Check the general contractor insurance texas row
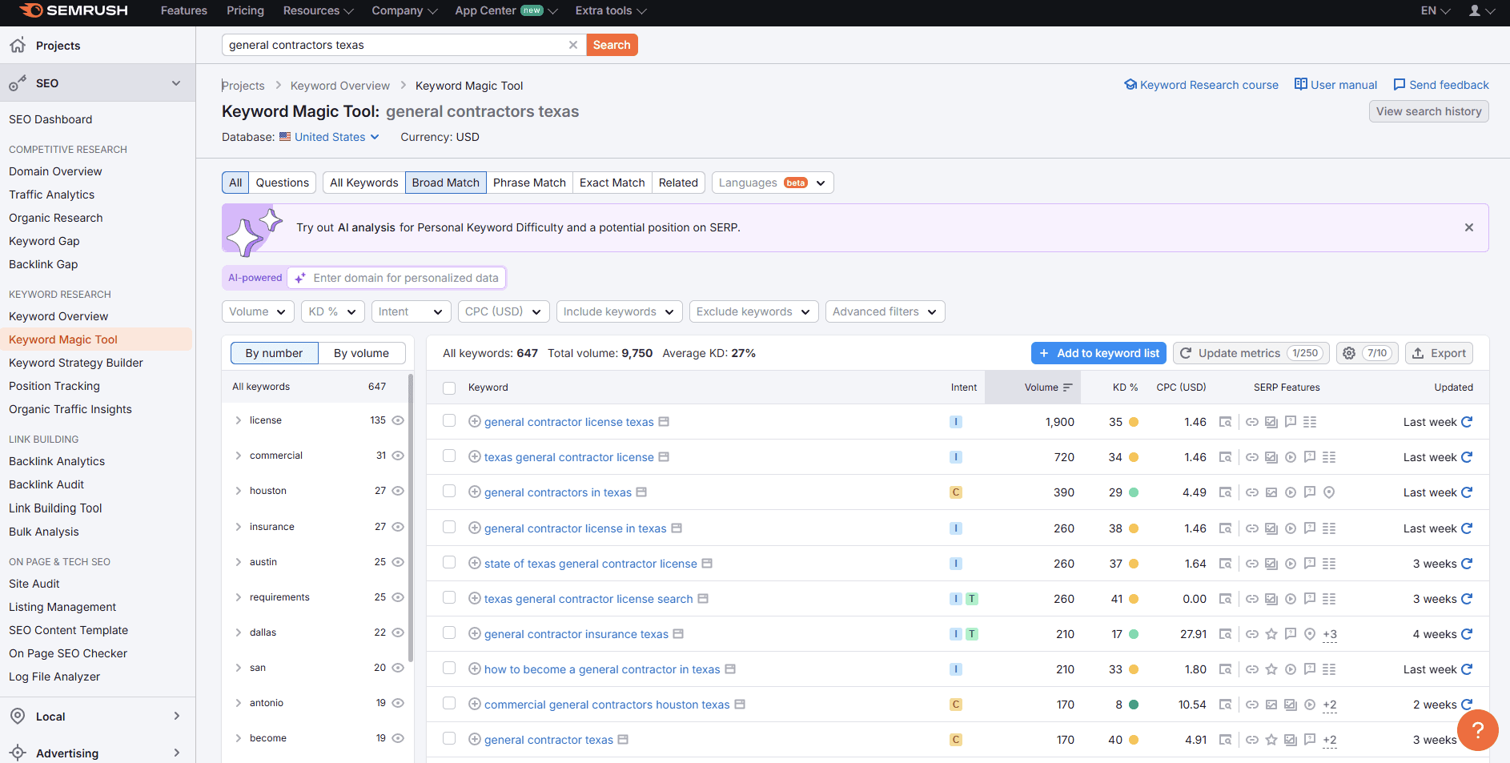The image size is (1510, 763). [449, 633]
